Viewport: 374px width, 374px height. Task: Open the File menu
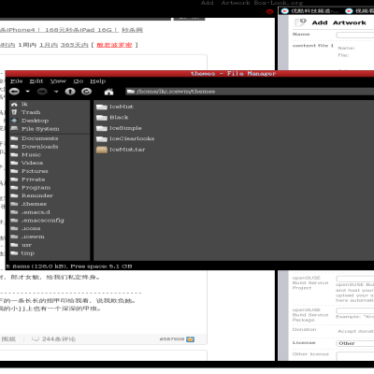17,81
